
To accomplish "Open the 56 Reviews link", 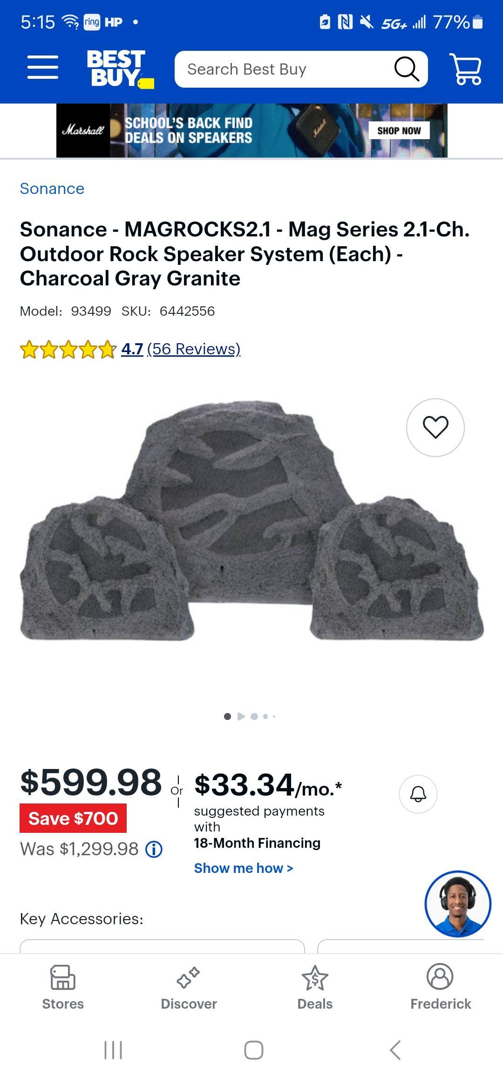I will pos(193,349).
